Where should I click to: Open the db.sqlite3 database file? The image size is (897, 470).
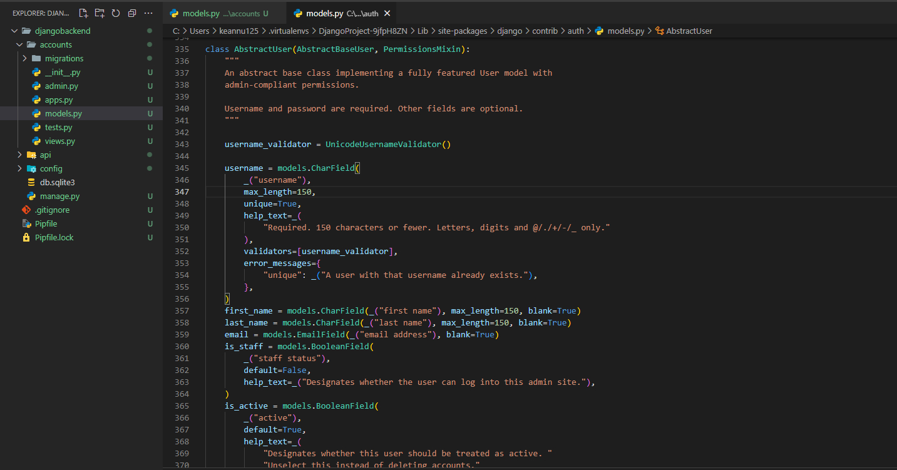(x=57, y=182)
